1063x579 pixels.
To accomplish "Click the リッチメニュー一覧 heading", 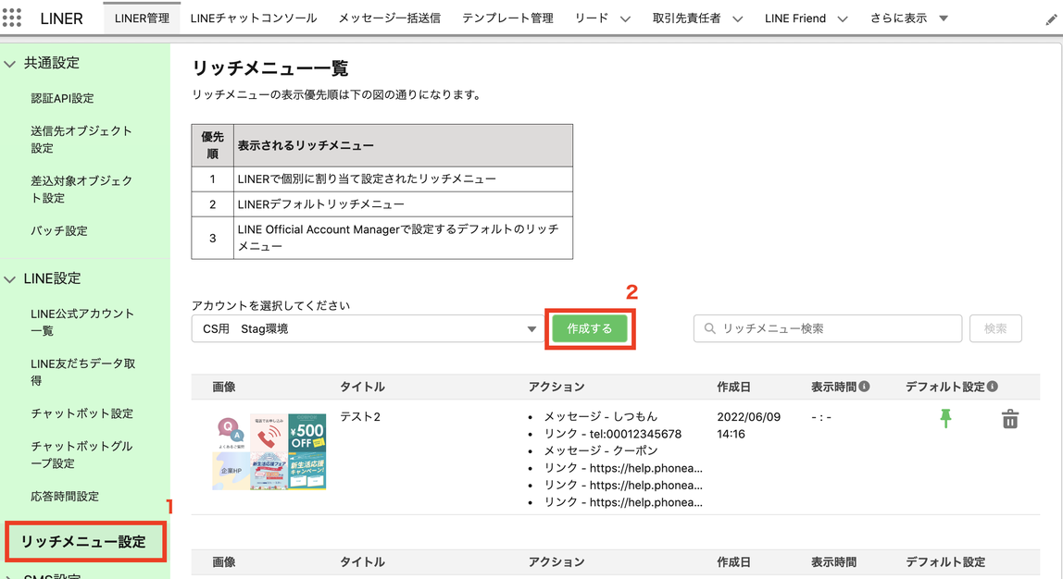I will (x=269, y=68).
